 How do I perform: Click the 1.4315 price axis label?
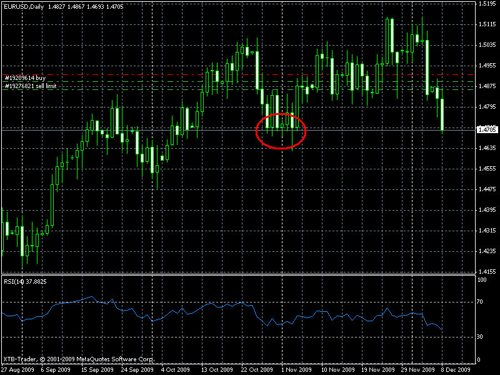(x=487, y=231)
